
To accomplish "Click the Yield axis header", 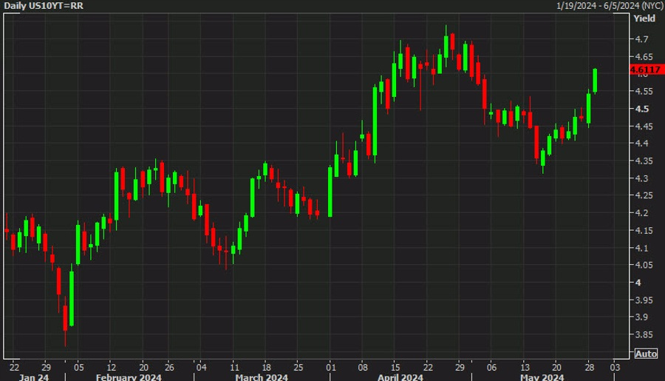I will [644, 18].
